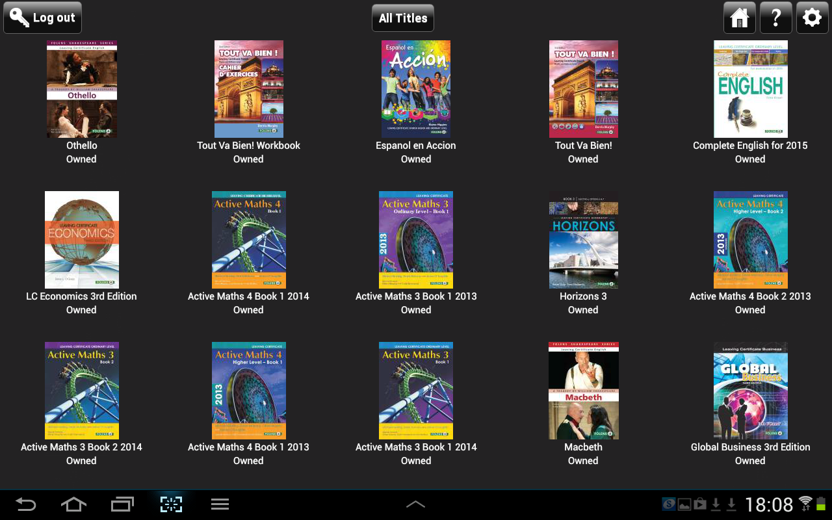
Task: Open the Active Maths 4 Book 1 2014 cover
Action: 249,240
